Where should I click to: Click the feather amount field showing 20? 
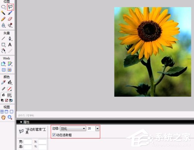coord(91,128)
